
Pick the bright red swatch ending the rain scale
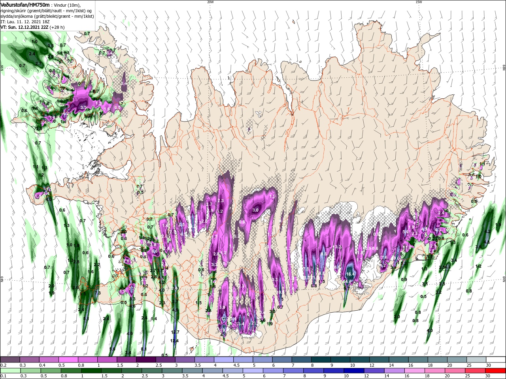(x=496, y=370)
